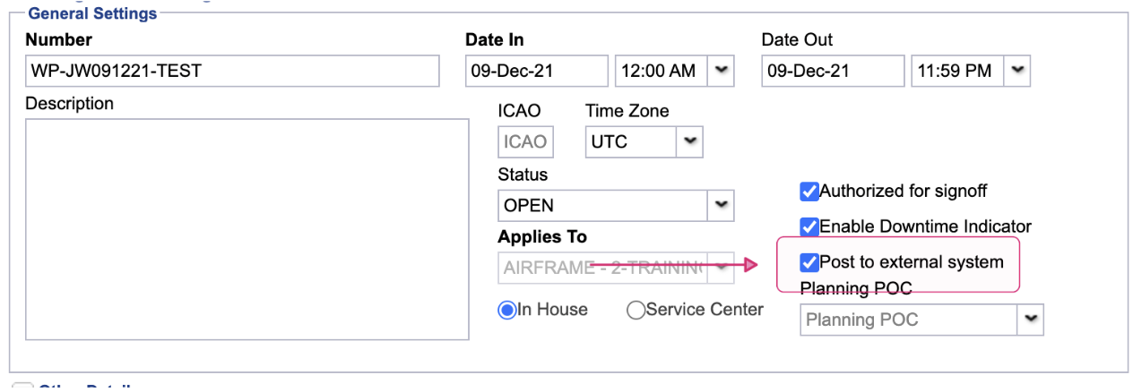Open the Applies To dropdown
Viewport: 1133px width, 392px height.
tap(721, 268)
